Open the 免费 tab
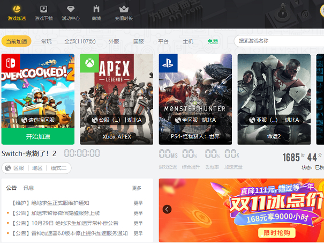The image size is (324, 243). (213, 41)
